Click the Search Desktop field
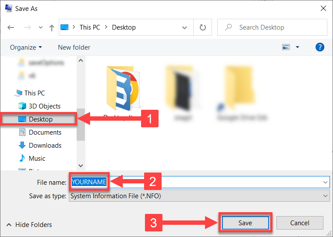The width and height of the screenshot is (333, 237). (x=272, y=27)
